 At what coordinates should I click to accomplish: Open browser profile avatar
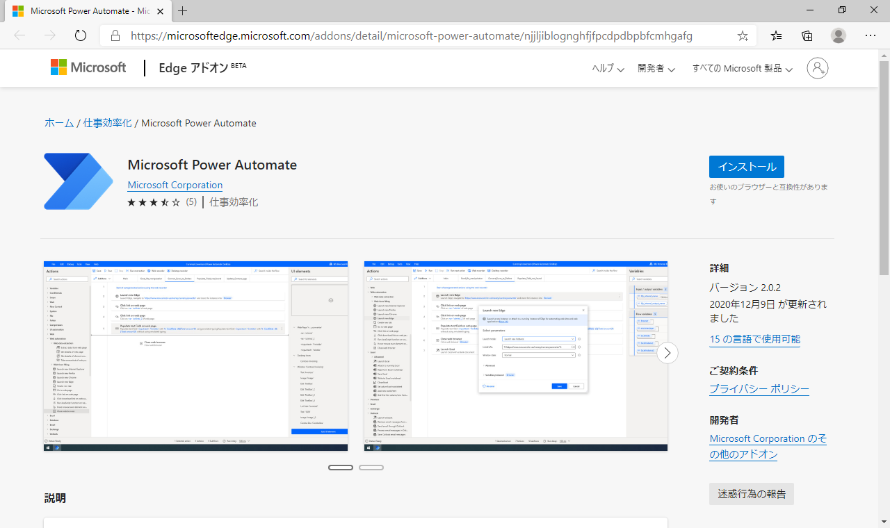coord(839,35)
